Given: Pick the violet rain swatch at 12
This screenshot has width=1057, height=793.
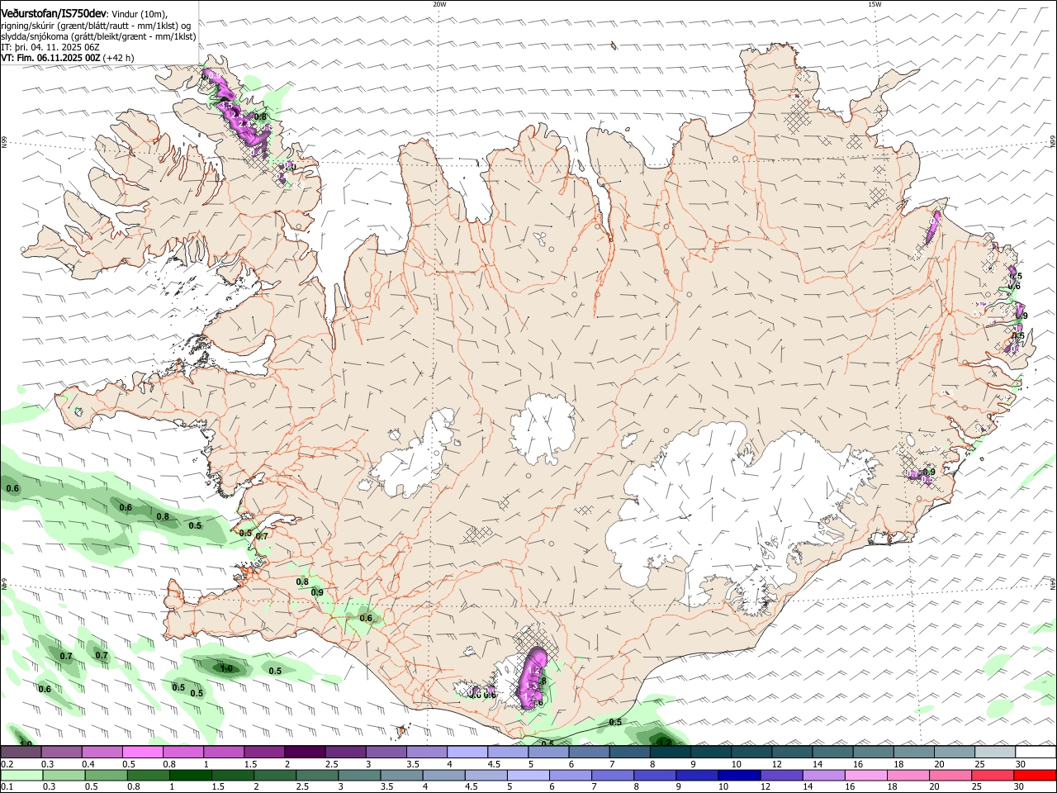Looking at the screenshot, I should pos(782,776).
